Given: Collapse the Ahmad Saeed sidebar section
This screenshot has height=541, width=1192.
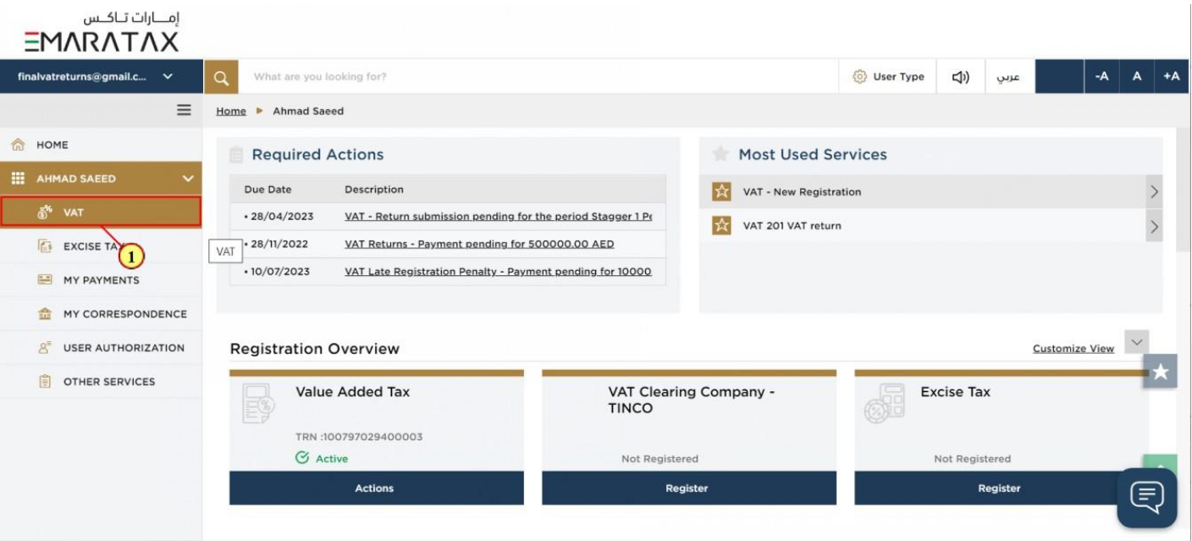Looking at the screenshot, I should pos(187,179).
